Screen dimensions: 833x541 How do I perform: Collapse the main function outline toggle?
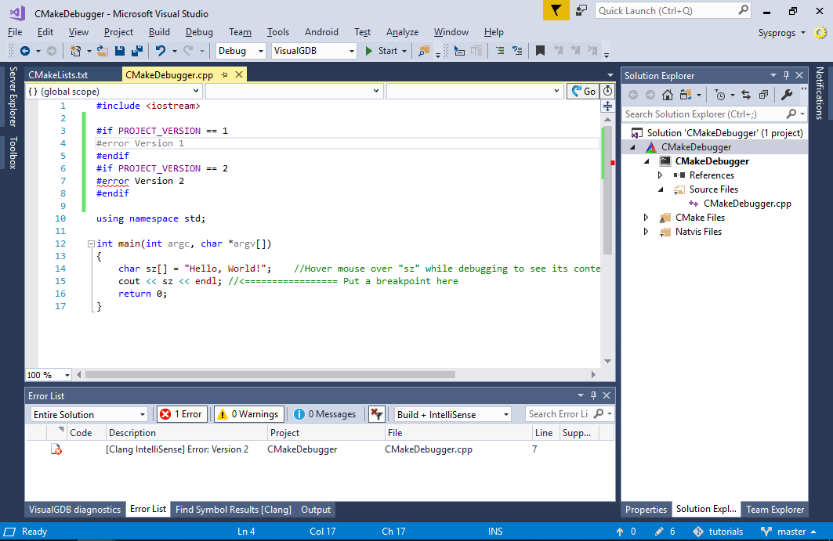(x=91, y=243)
